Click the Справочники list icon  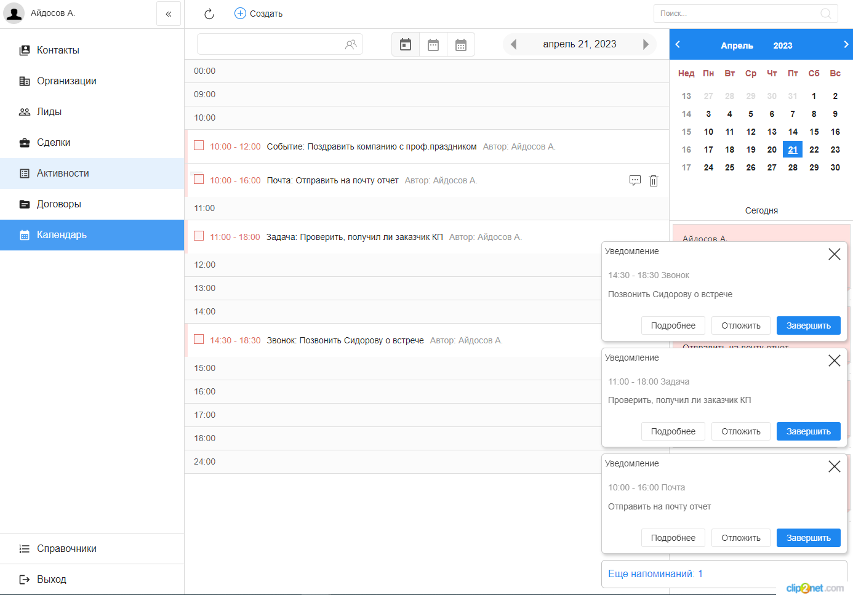pos(25,549)
